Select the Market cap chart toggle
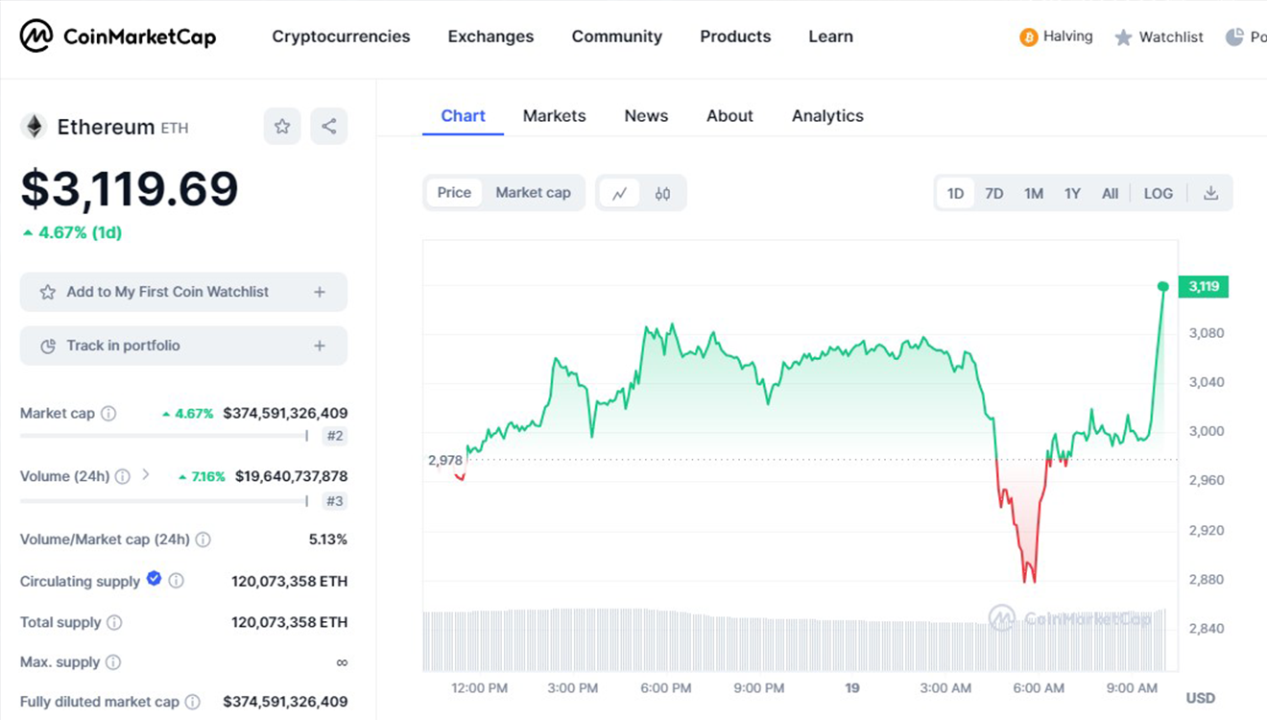The image size is (1267, 720). click(x=533, y=193)
